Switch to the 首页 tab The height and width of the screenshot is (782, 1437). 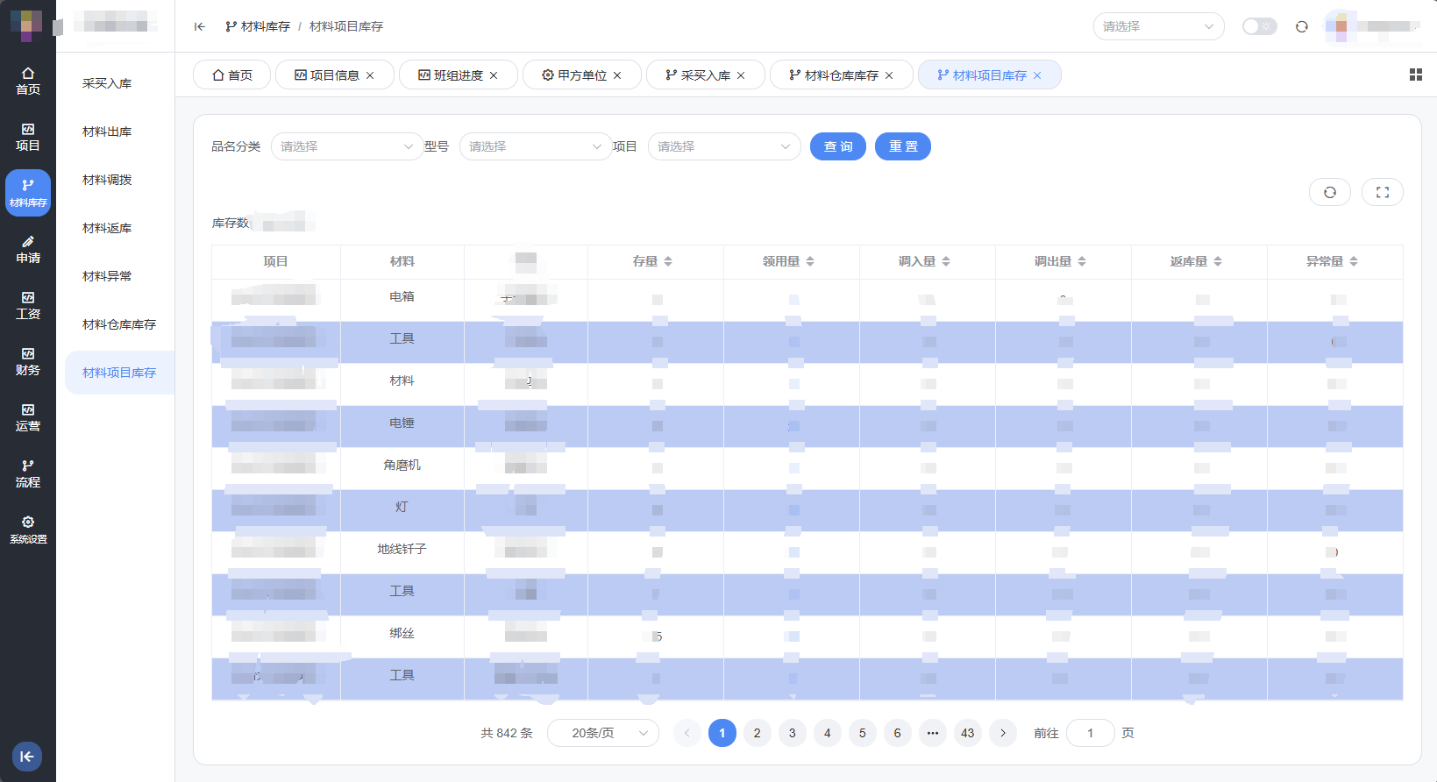click(x=232, y=75)
